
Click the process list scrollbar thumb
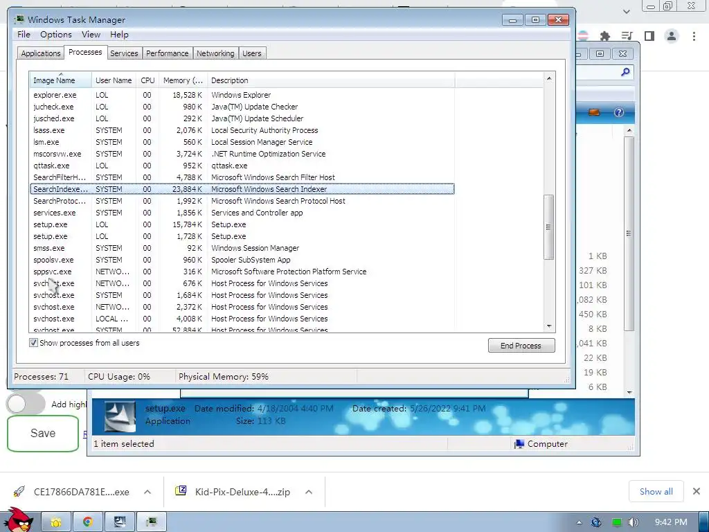pyautogui.click(x=549, y=227)
